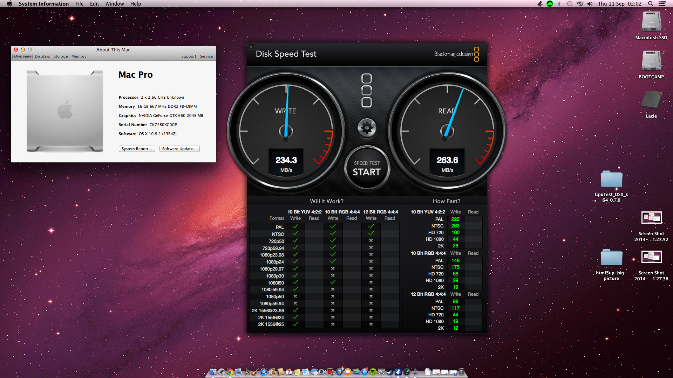Click the How Fast? heading
The image size is (673, 378).
click(447, 201)
